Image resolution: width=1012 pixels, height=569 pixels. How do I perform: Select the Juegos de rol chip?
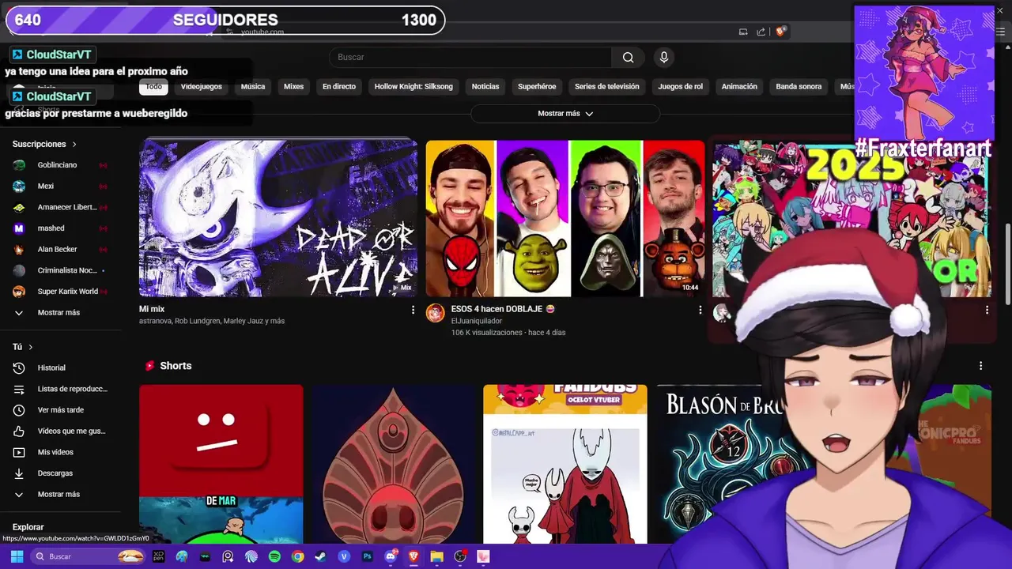(680, 86)
